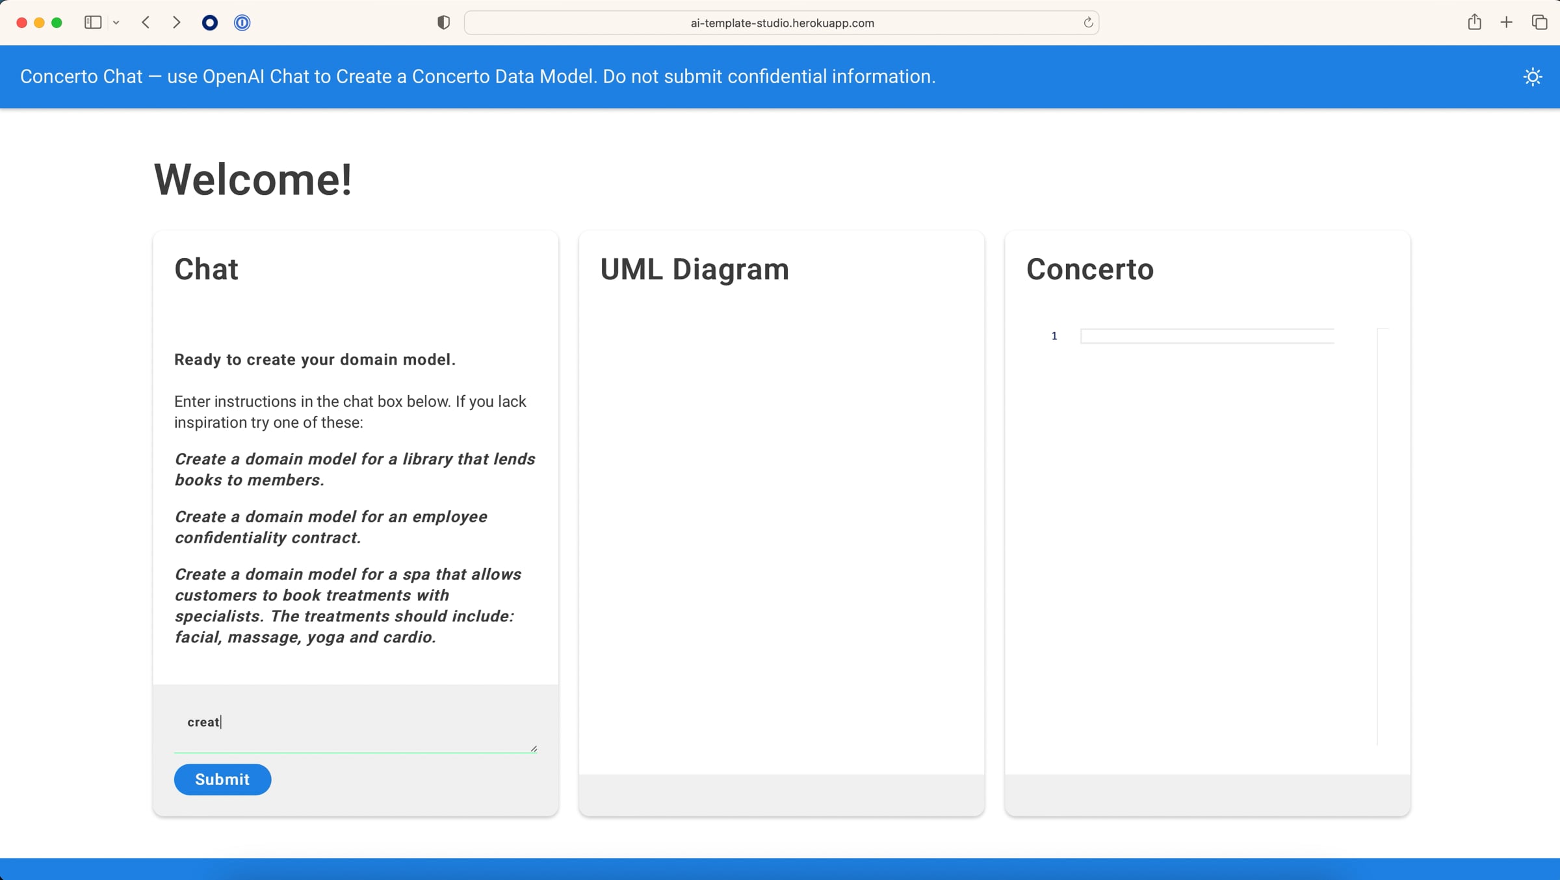The width and height of the screenshot is (1560, 880).
Task: Grab the chat textarea resize handle
Action: pyautogui.click(x=534, y=749)
